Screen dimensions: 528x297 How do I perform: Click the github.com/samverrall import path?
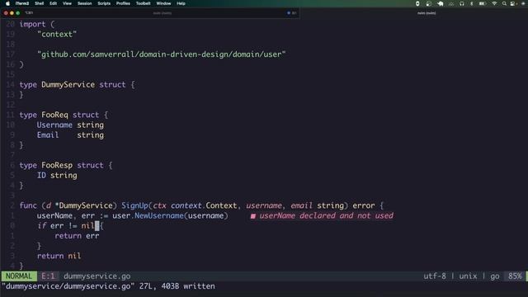click(162, 54)
